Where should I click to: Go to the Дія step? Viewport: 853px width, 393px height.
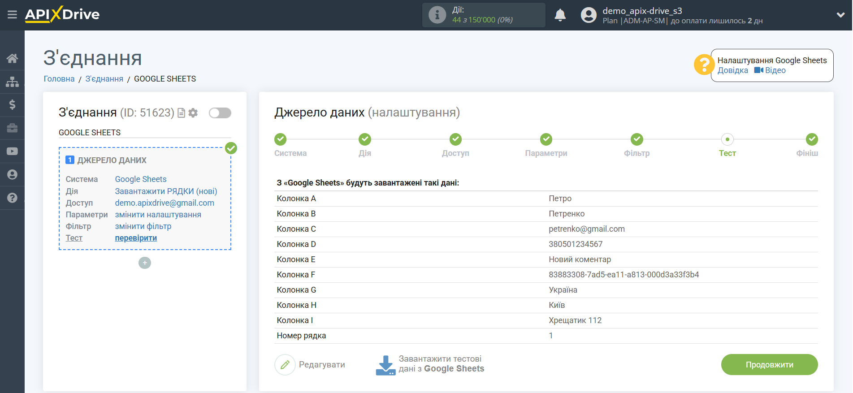pyautogui.click(x=365, y=139)
